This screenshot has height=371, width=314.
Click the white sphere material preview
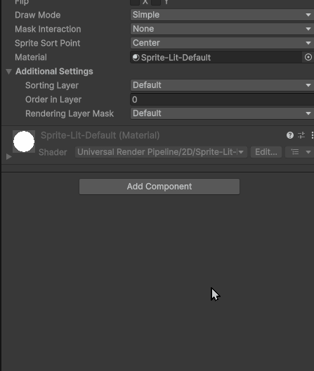(x=24, y=142)
